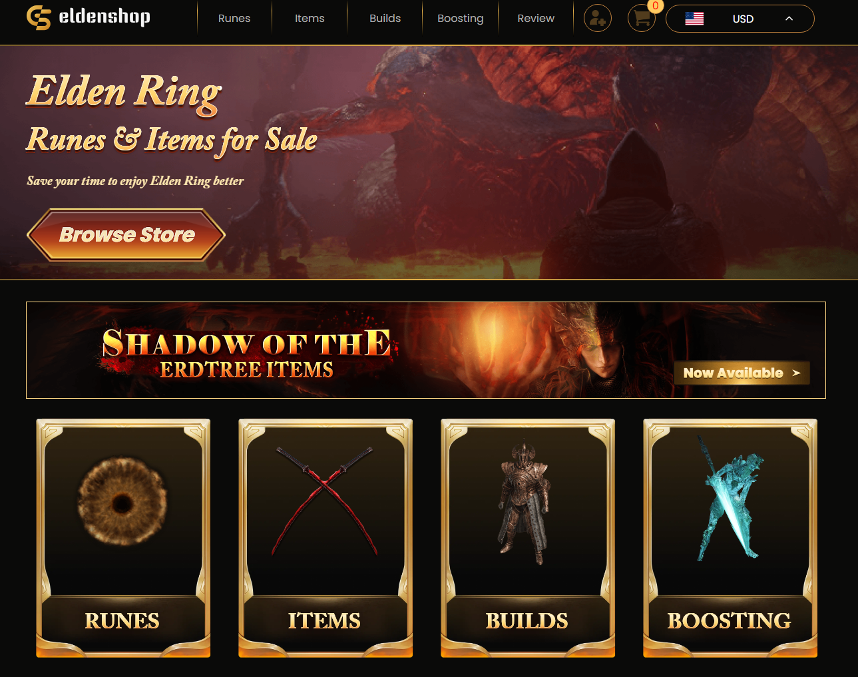Click the Now Available button
This screenshot has width=858, height=677.
742,373
